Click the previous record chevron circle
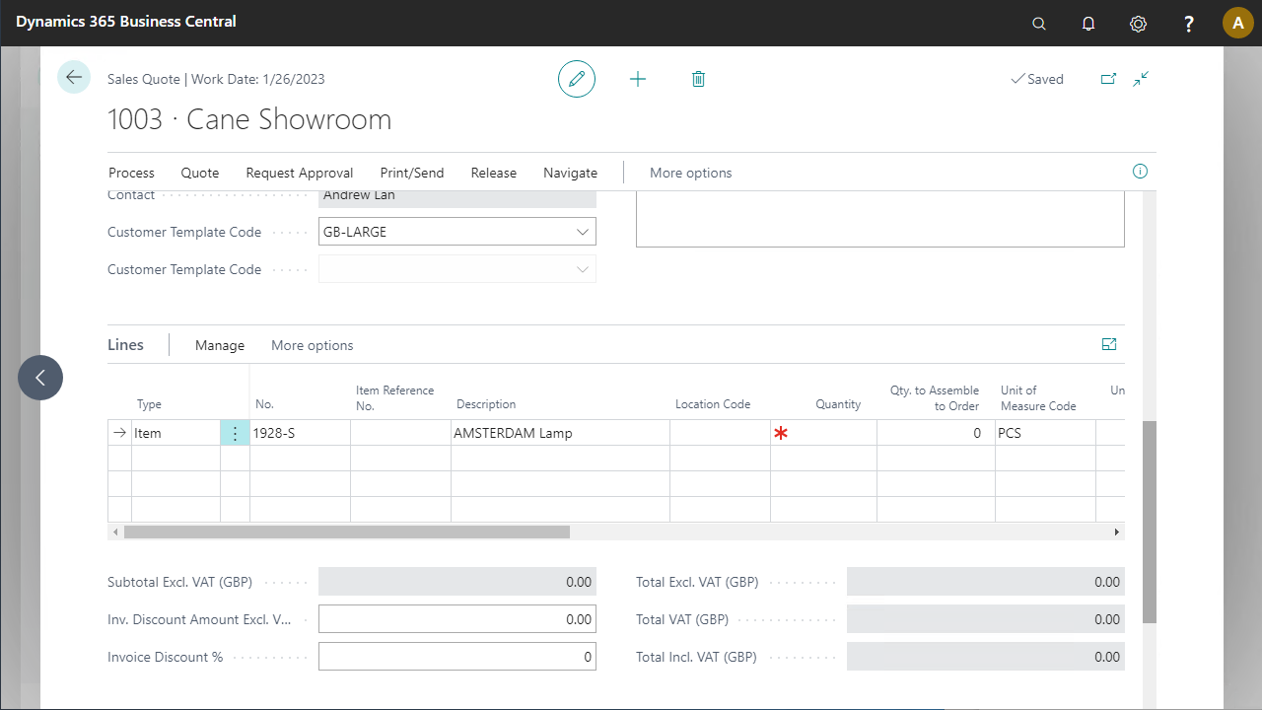The height and width of the screenshot is (710, 1262). pyautogui.click(x=40, y=378)
